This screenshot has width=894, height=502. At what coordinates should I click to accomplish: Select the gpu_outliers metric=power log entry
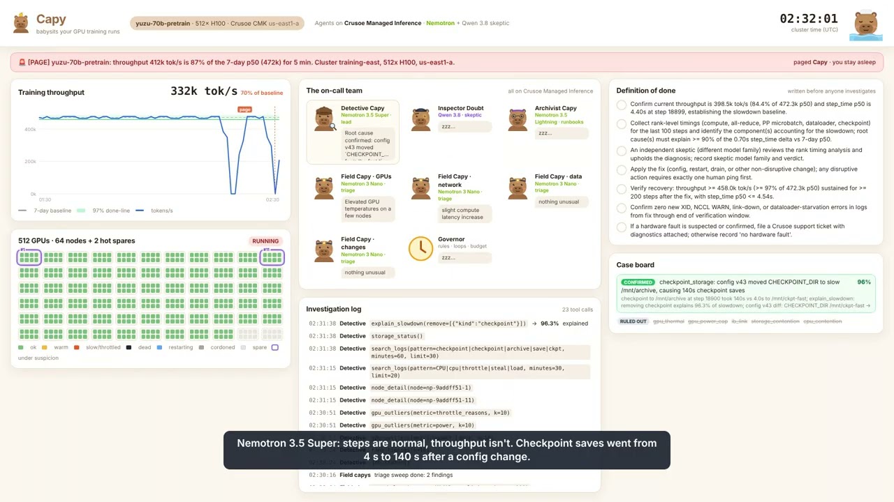[450, 425]
